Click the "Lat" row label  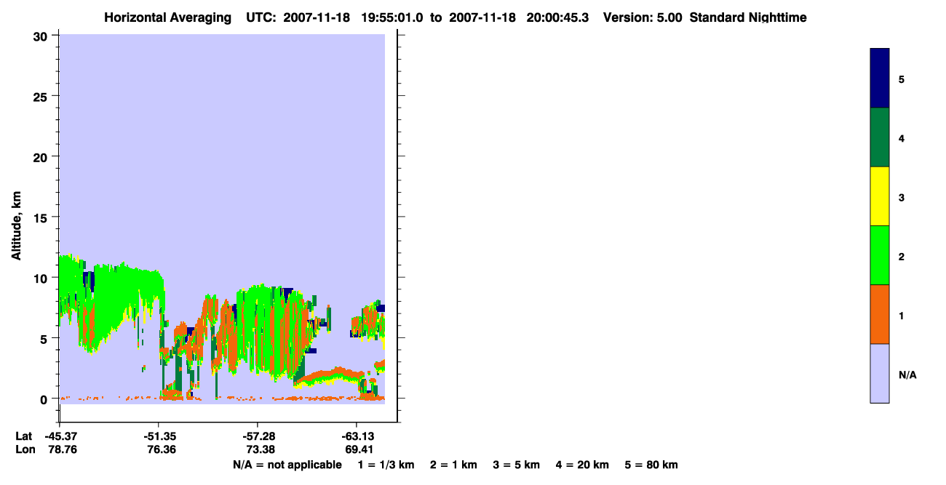[x=23, y=436]
